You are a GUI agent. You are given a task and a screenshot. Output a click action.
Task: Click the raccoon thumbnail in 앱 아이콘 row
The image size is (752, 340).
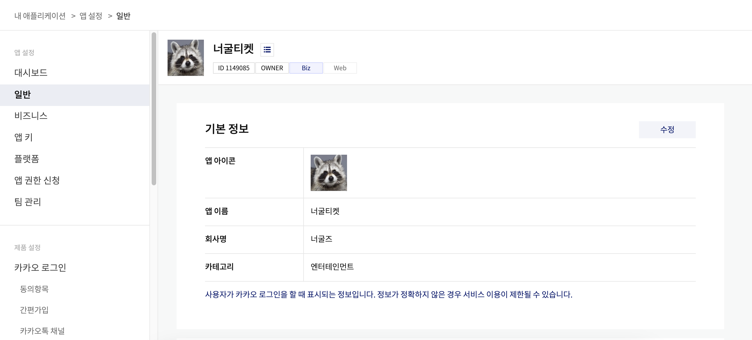pyautogui.click(x=328, y=173)
